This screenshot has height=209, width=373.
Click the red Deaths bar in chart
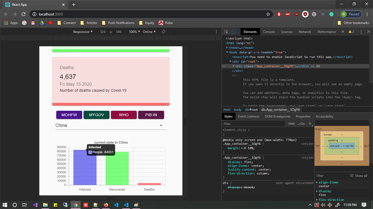coord(149,184)
